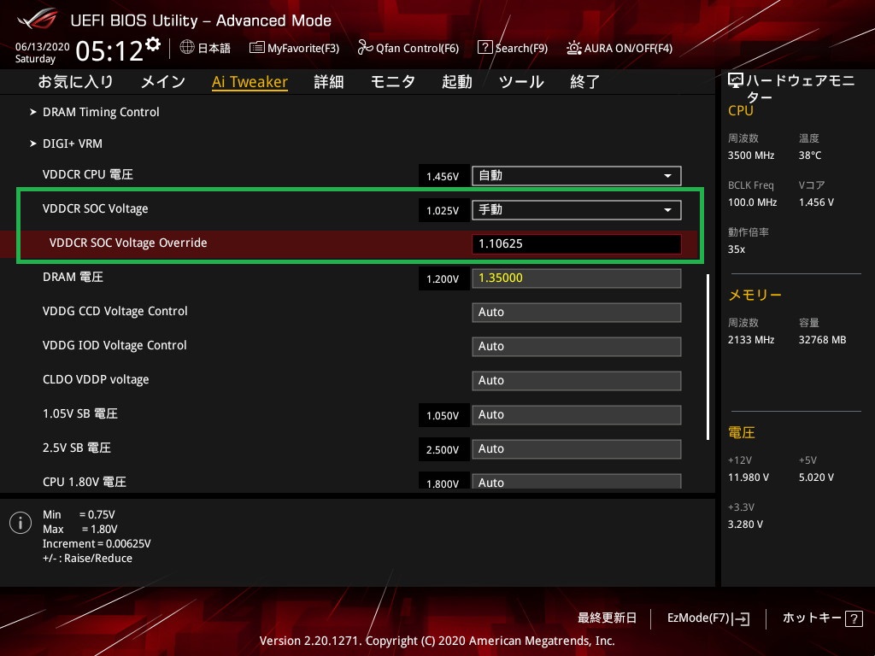875x656 pixels.
Task: Switch to モニタ tab
Action: coord(393,82)
